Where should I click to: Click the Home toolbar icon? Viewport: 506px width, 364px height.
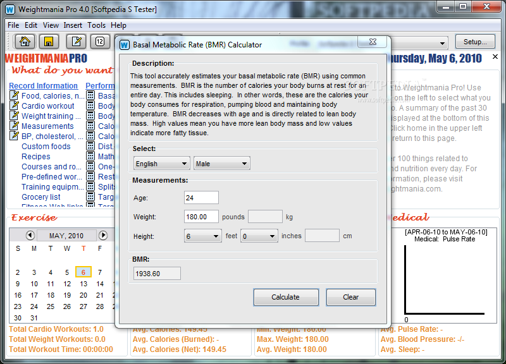[x=25, y=42]
